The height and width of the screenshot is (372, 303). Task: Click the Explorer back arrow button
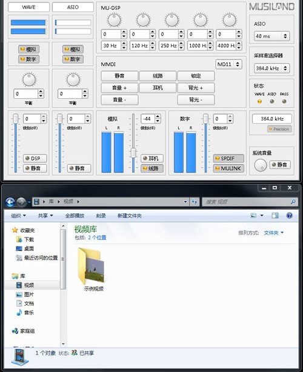[x=10, y=202]
